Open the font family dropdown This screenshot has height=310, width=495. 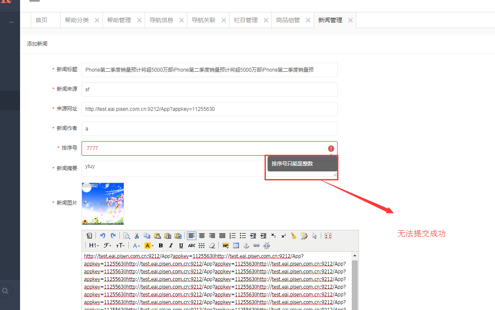click(108, 245)
